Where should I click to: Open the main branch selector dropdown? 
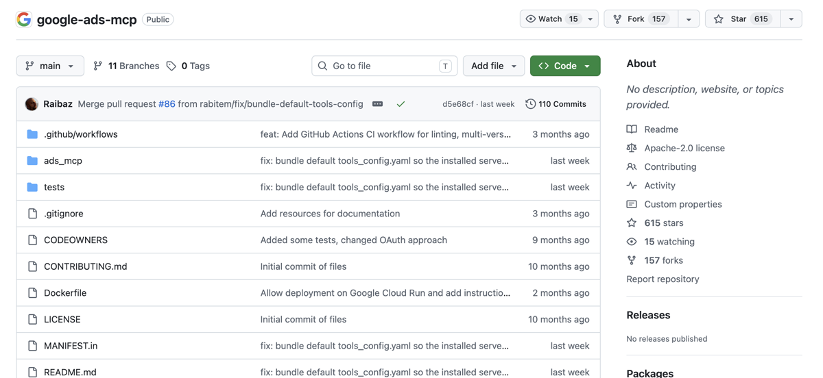tap(50, 66)
